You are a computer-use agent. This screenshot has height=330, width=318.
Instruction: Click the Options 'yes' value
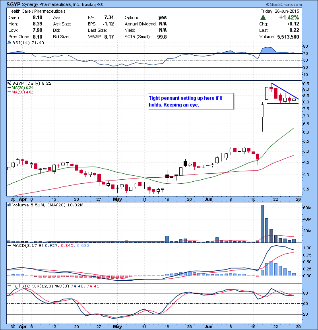(x=163, y=17)
